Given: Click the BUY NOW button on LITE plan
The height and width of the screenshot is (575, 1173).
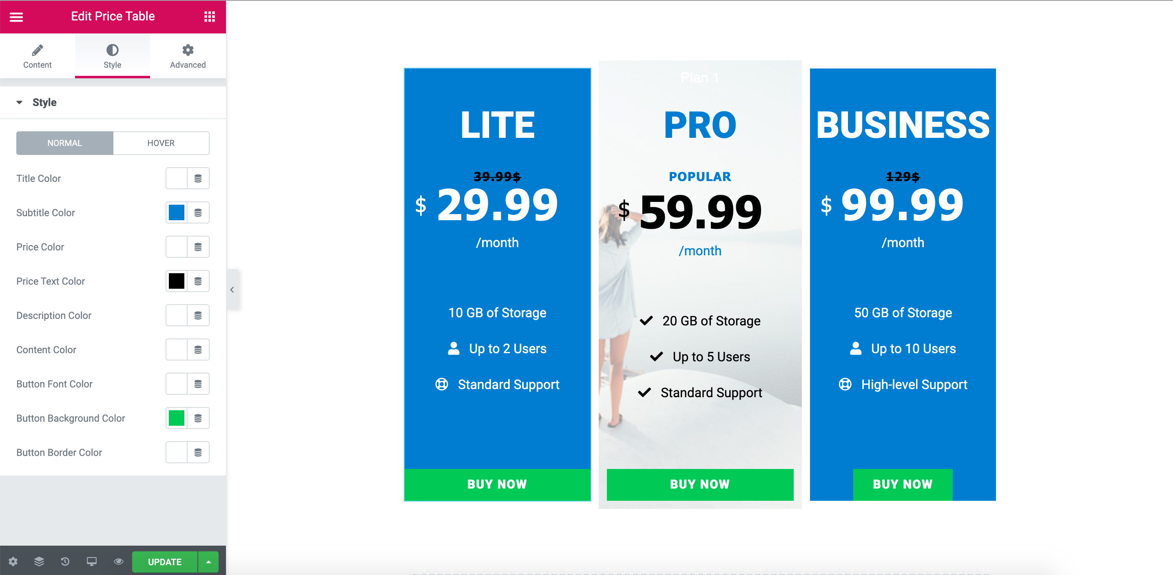Looking at the screenshot, I should (x=497, y=484).
